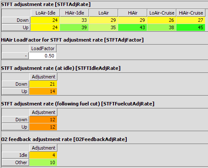The width and height of the screenshot is (208, 168).
Task: Click the HiAir Up cell value 43
Action: point(133,27)
